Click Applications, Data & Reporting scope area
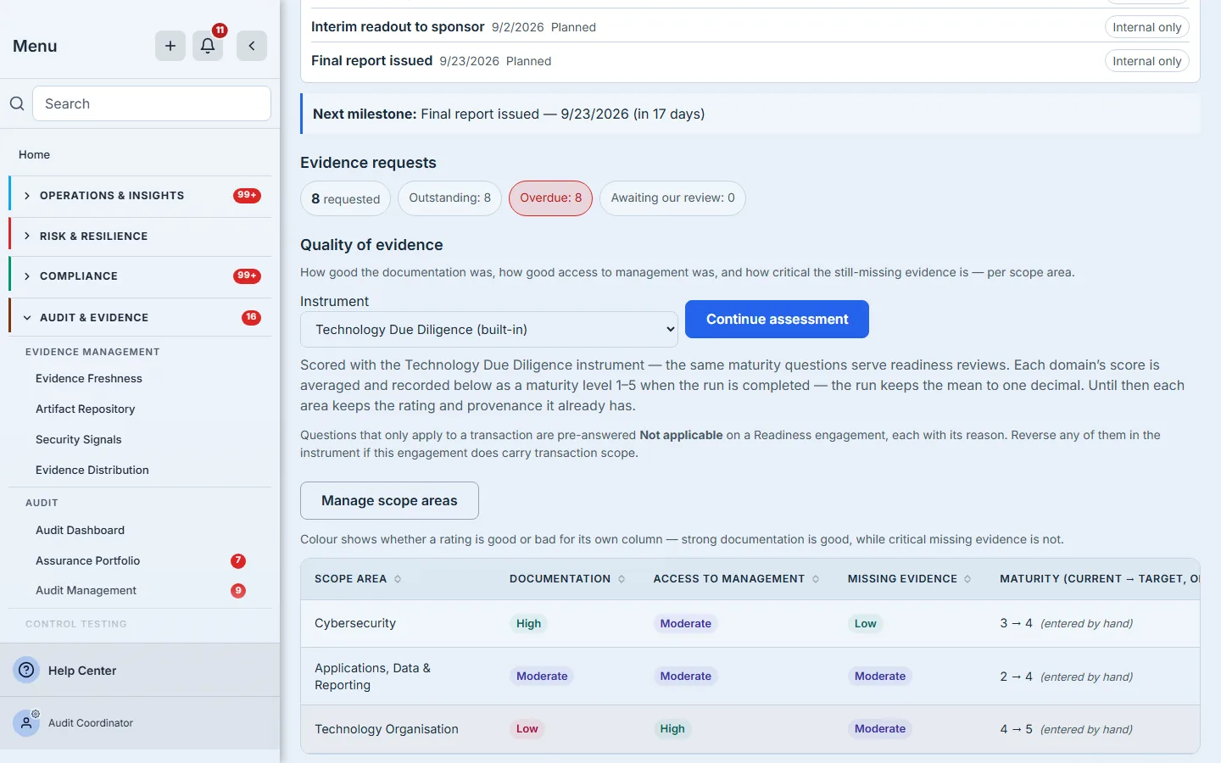The height and width of the screenshot is (763, 1221). click(372, 677)
